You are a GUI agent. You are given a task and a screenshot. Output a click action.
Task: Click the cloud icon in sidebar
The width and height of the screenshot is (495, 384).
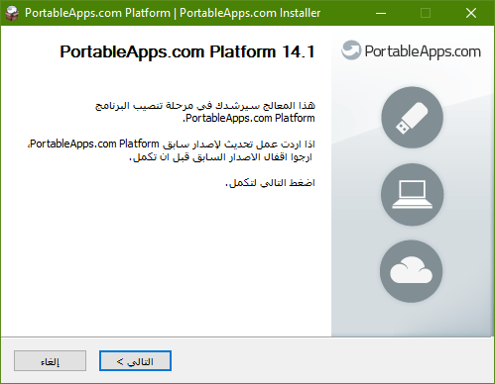point(412,271)
